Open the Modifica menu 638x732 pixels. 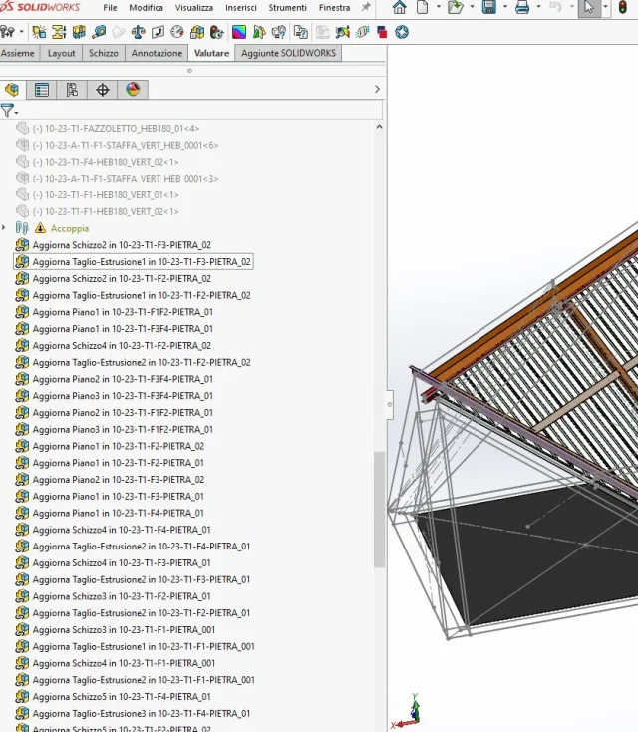click(147, 7)
